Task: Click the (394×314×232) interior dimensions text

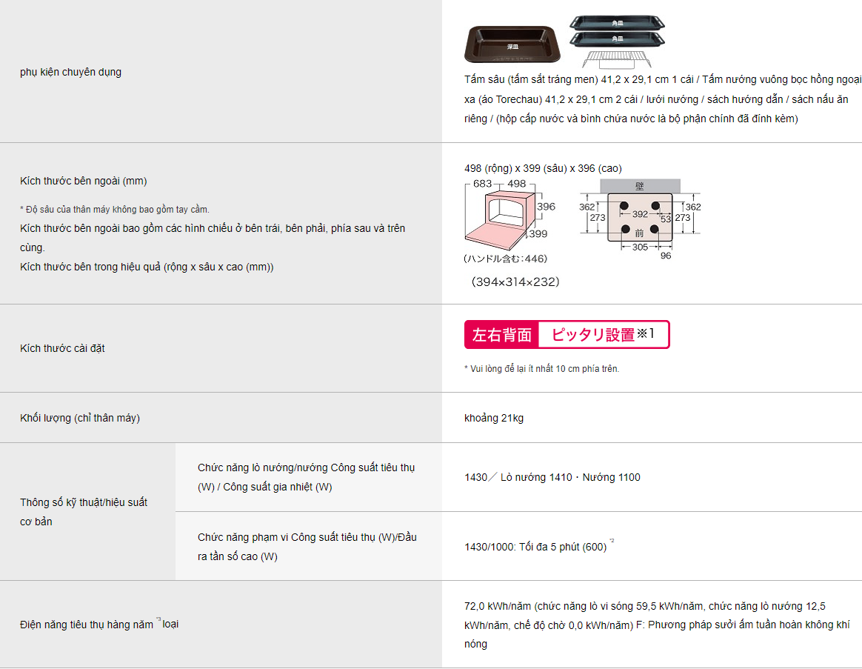Action: pyautogui.click(x=516, y=282)
